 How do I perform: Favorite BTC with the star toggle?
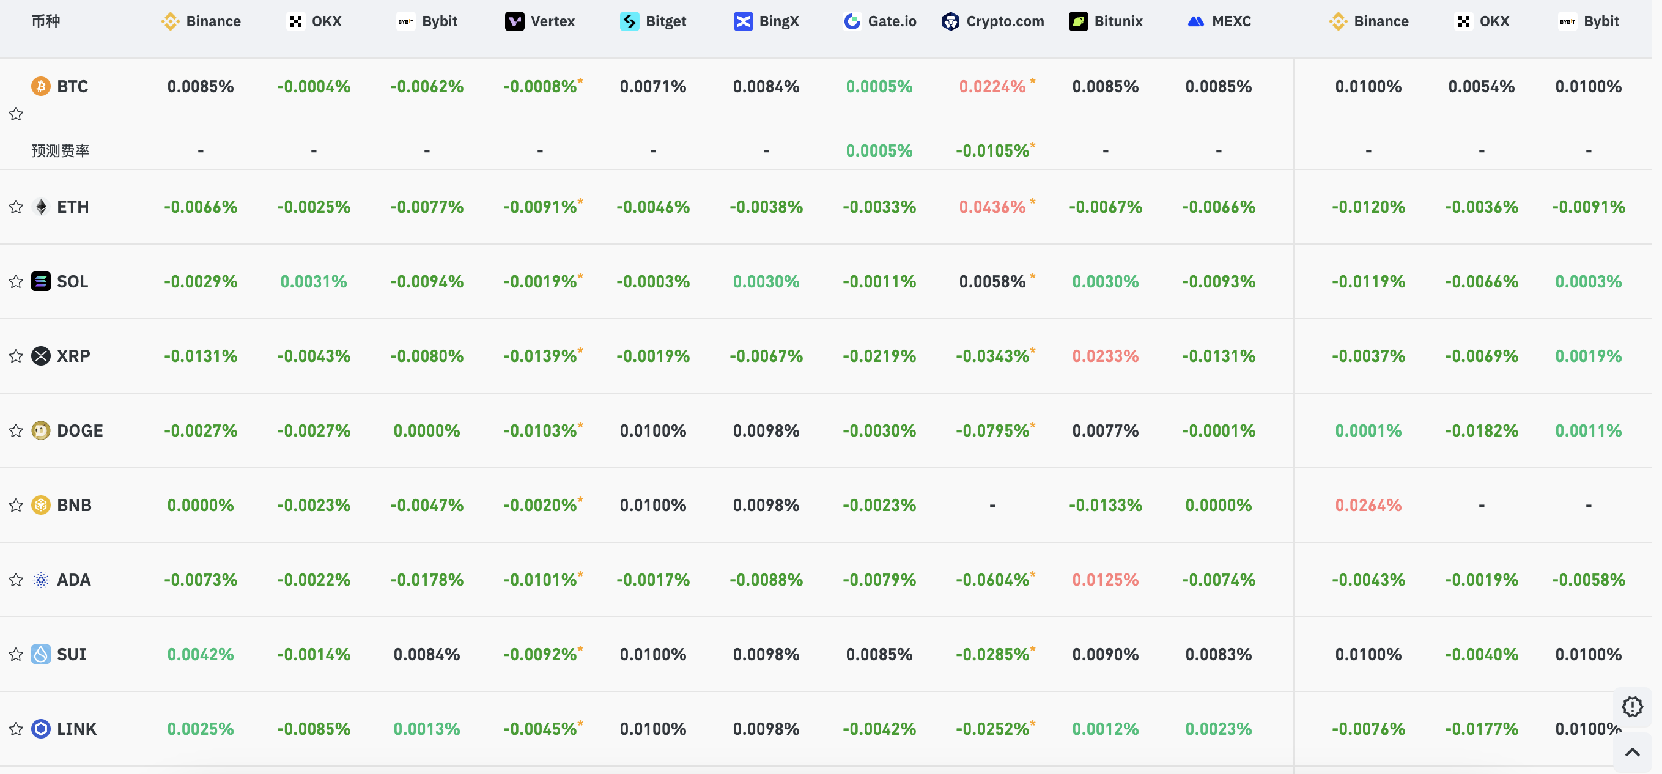(x=16, y=115)
